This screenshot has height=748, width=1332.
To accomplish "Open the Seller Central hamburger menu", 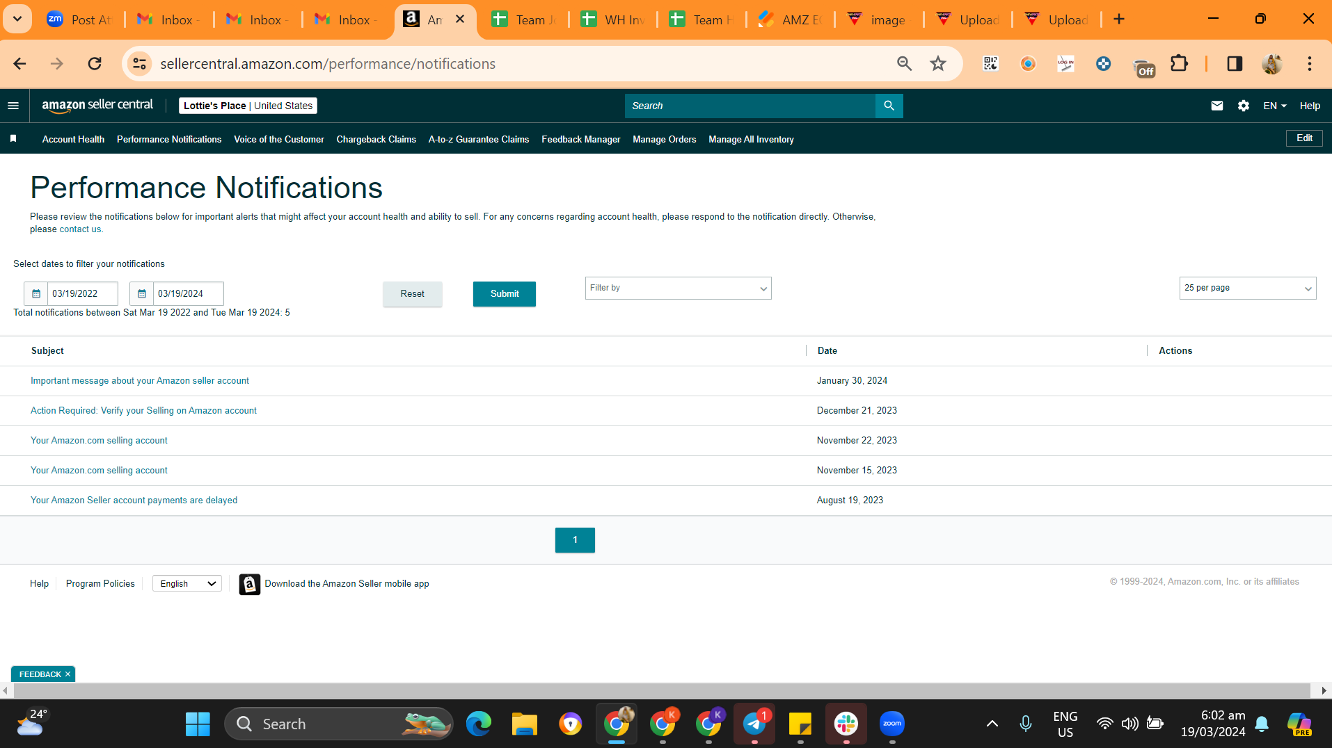I will click(13, 106).
